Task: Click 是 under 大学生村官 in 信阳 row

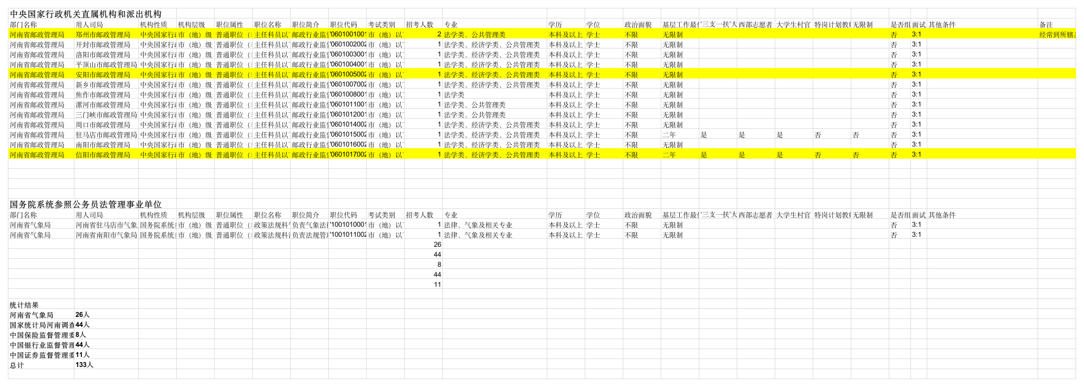Action: pos(794,154)
